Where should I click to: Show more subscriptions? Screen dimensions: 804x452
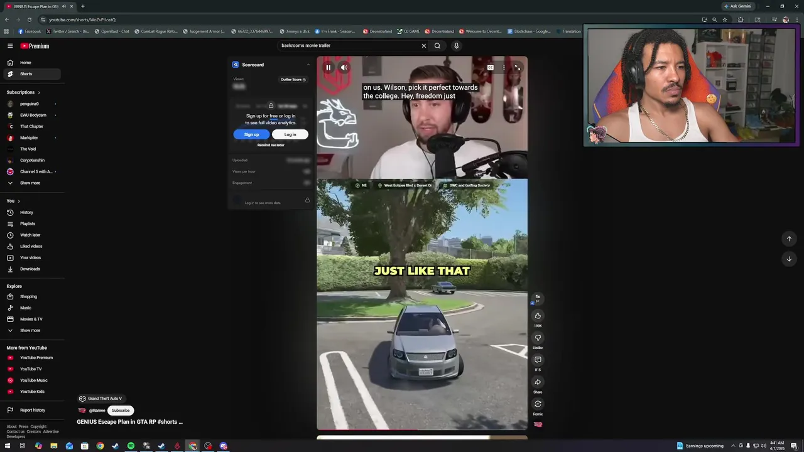(31, 183)
